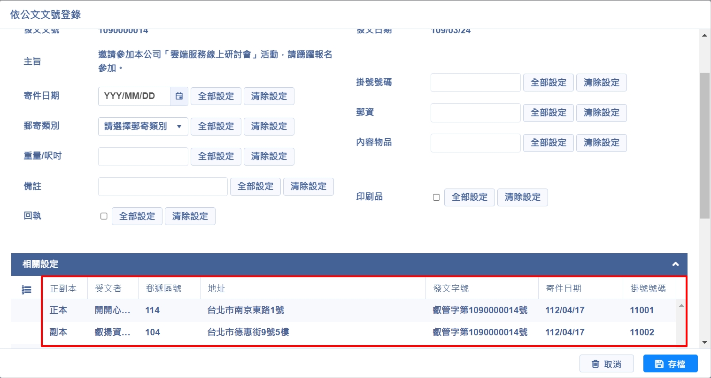Screen dimensions: 711x378
Task: Click 全部設定 beside the 回執 checkbox
Action: [x=137, y=216]
